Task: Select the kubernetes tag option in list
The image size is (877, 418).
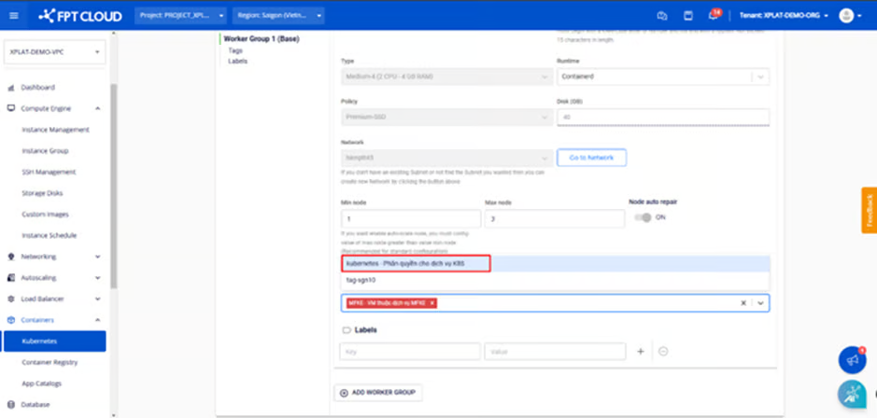Action: [416, 264]
